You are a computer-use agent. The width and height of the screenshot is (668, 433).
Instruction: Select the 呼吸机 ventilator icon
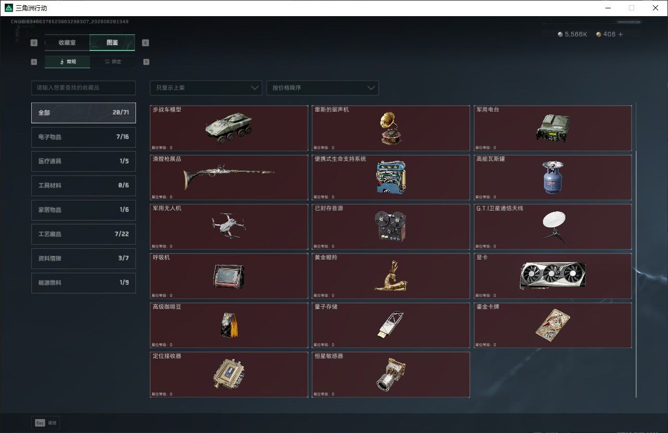(229, 276)
